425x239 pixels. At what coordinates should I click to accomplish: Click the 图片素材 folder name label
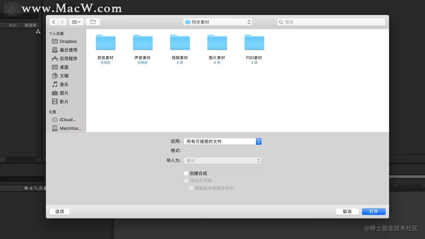click(217, 58)
